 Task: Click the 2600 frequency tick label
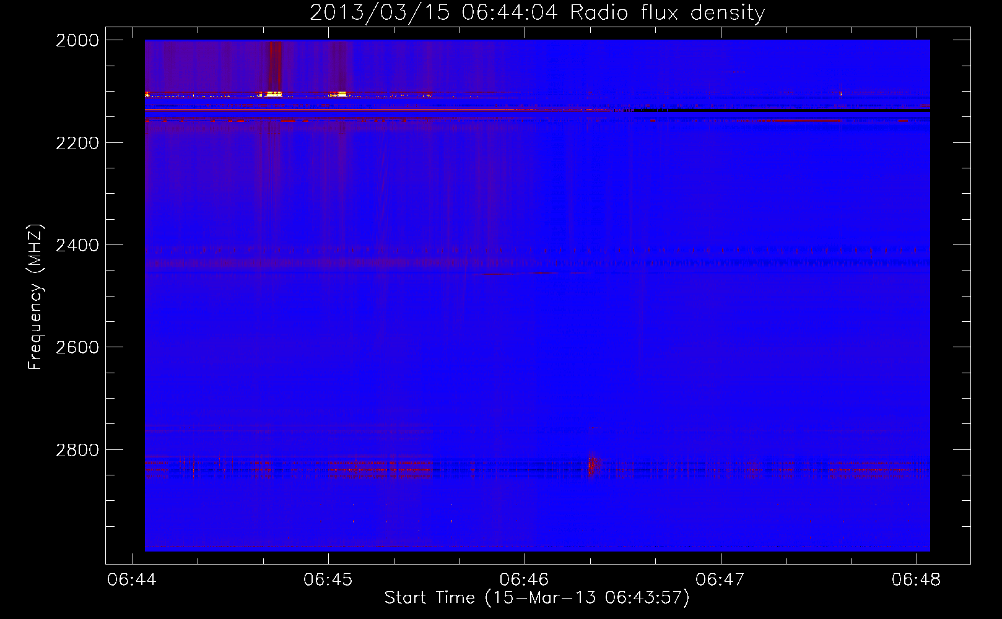[77, 347]
